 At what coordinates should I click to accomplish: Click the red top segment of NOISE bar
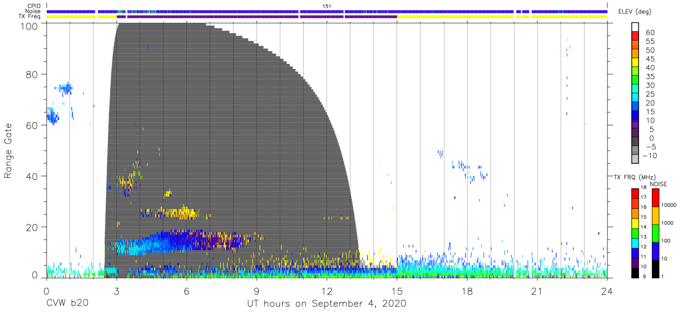(x=656, y=198)
